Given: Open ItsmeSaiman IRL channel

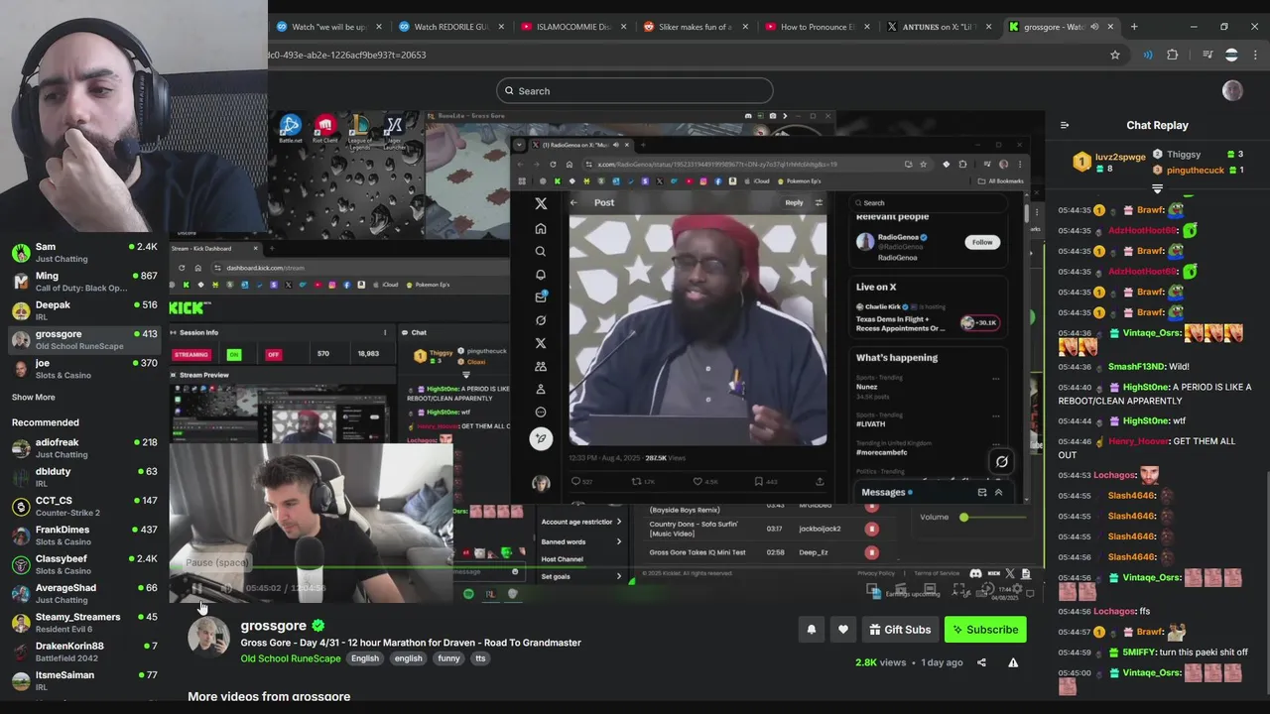Looking at the screenshot, I should (x=84, y=680).
